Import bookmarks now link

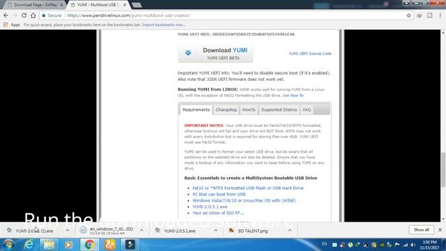(164, 25)
